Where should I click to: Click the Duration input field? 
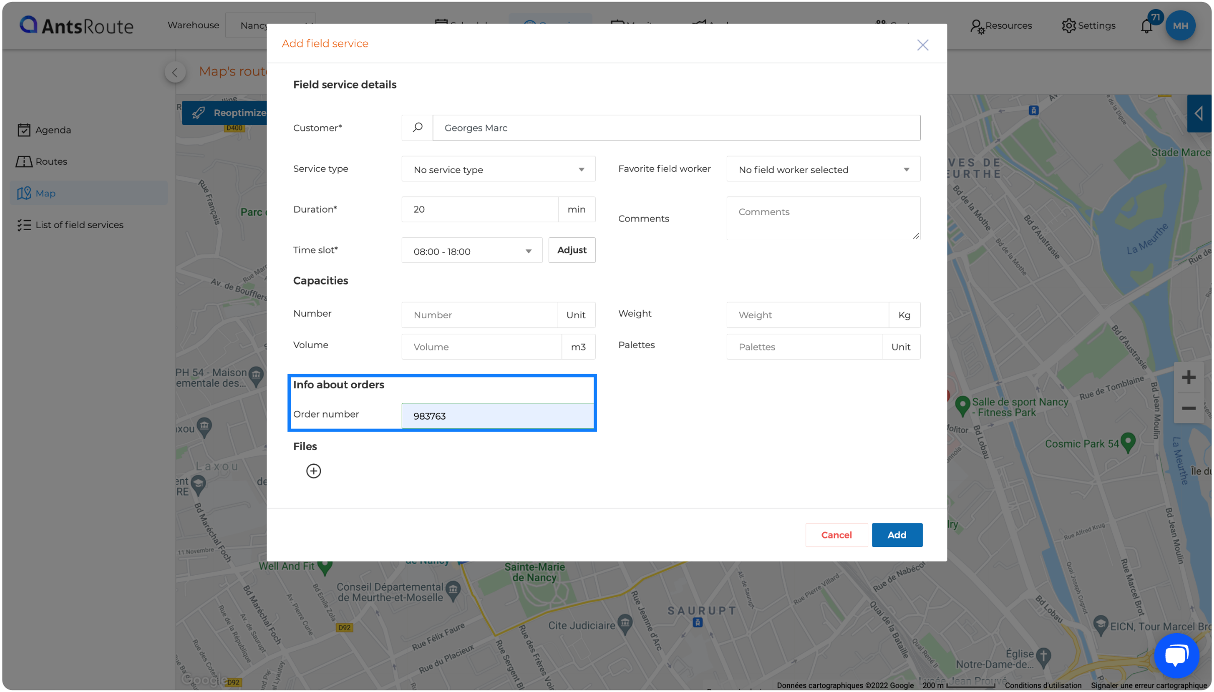coord(480,210)
